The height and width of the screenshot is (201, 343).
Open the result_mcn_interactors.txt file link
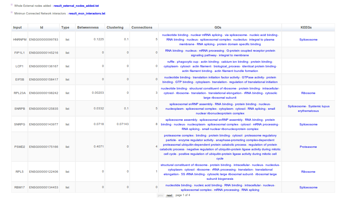pyautogui.click(x=87, y=14)
